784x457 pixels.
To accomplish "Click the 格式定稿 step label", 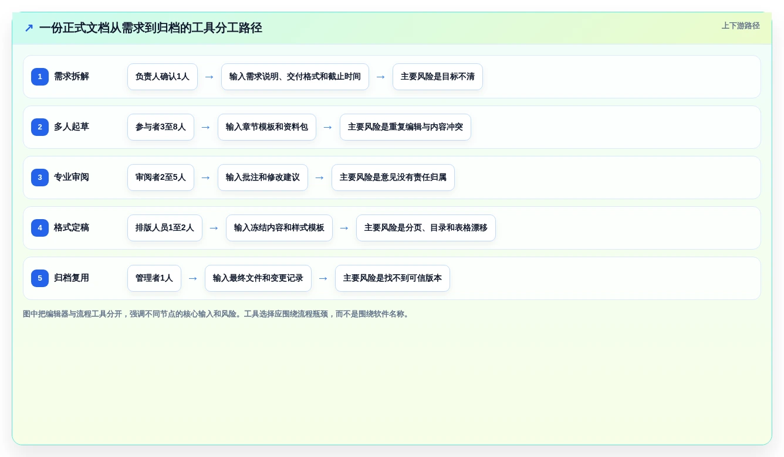I will (72, 228).
